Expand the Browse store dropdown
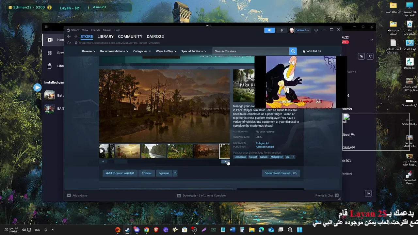The width and height of the screenshot is (418, 235). point(88,51)
